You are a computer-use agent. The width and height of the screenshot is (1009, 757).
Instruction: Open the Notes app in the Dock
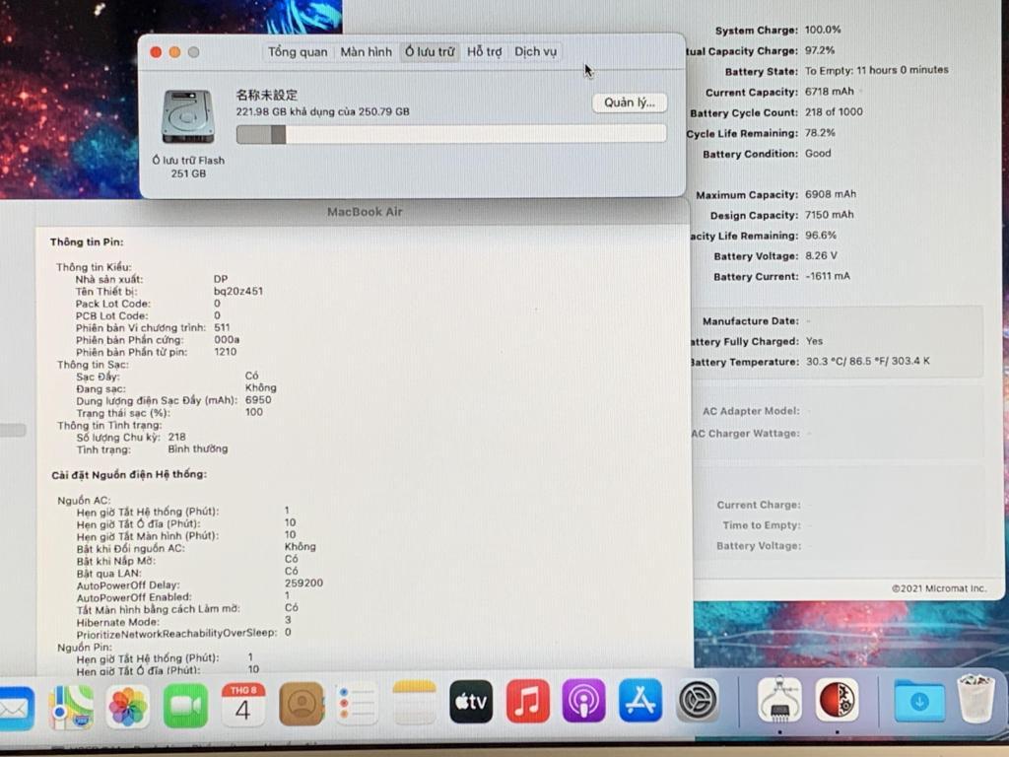tap(414, 703)
